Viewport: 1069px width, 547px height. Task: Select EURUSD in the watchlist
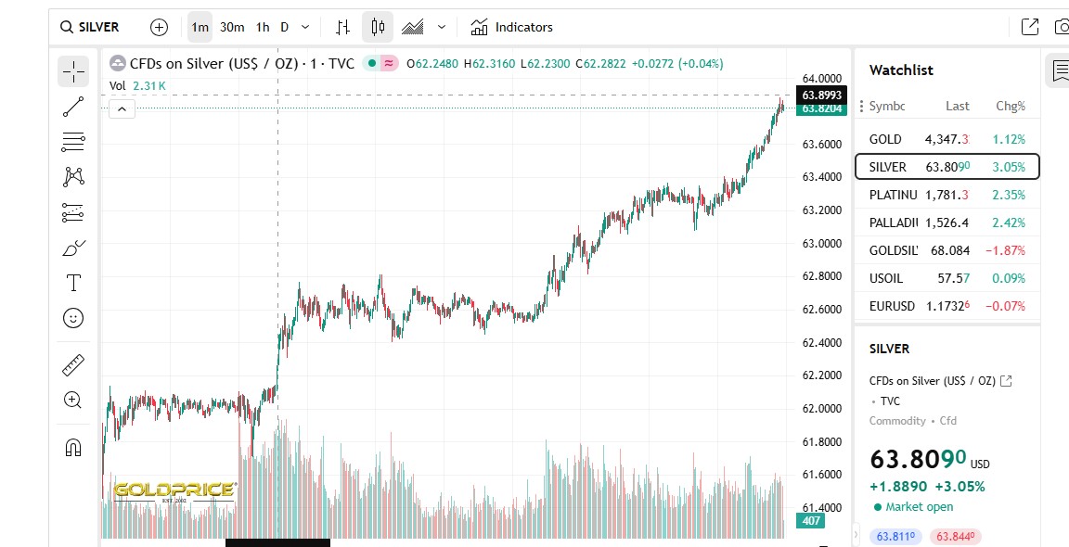tap(947, 307)
